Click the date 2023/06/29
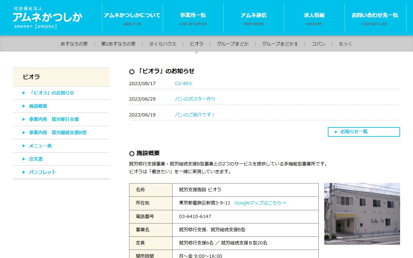The image size is (413, 258). [142, 99]
